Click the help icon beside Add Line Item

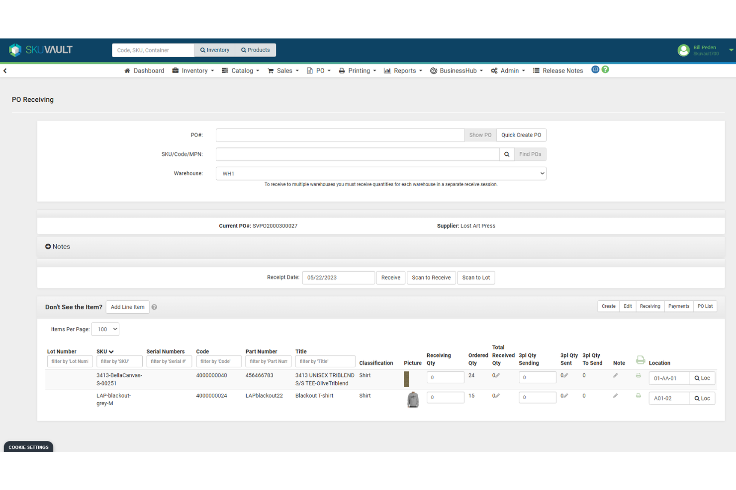pos(154,307)
